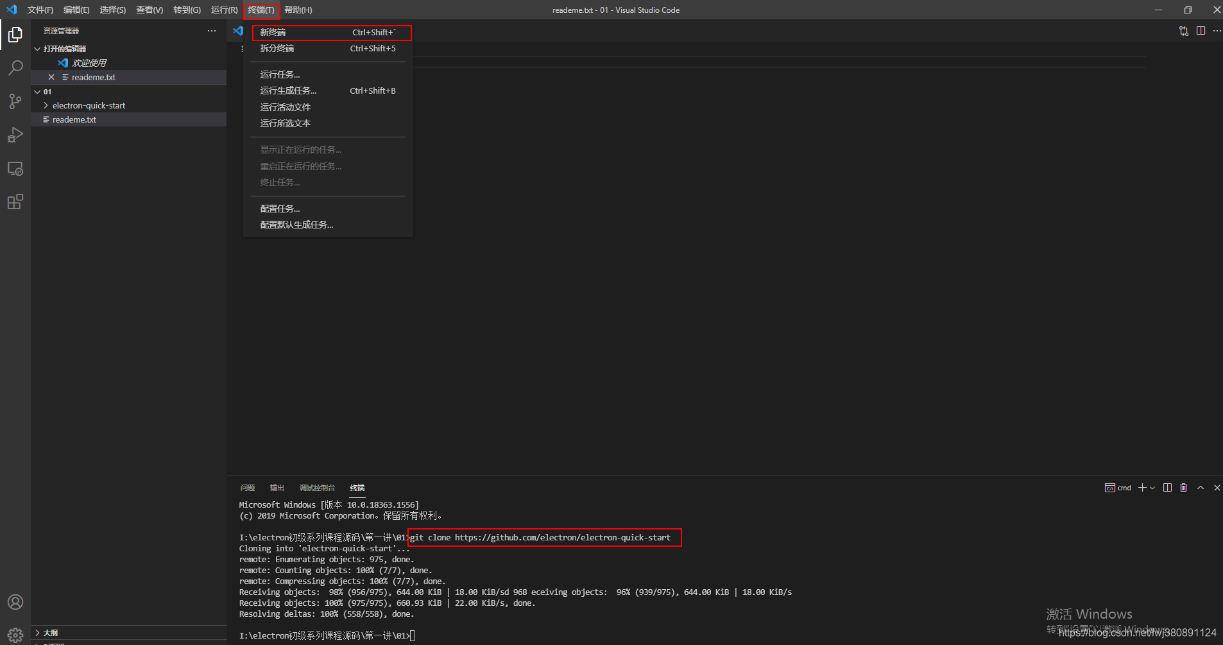The image size is (1223, 645).
Task: Open the 帮助(H) menu
Action: coord(298,10)
